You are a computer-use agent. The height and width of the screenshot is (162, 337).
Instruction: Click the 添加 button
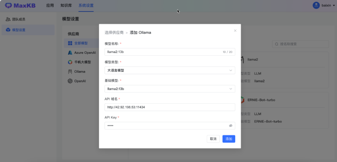(x=229, y=139)
